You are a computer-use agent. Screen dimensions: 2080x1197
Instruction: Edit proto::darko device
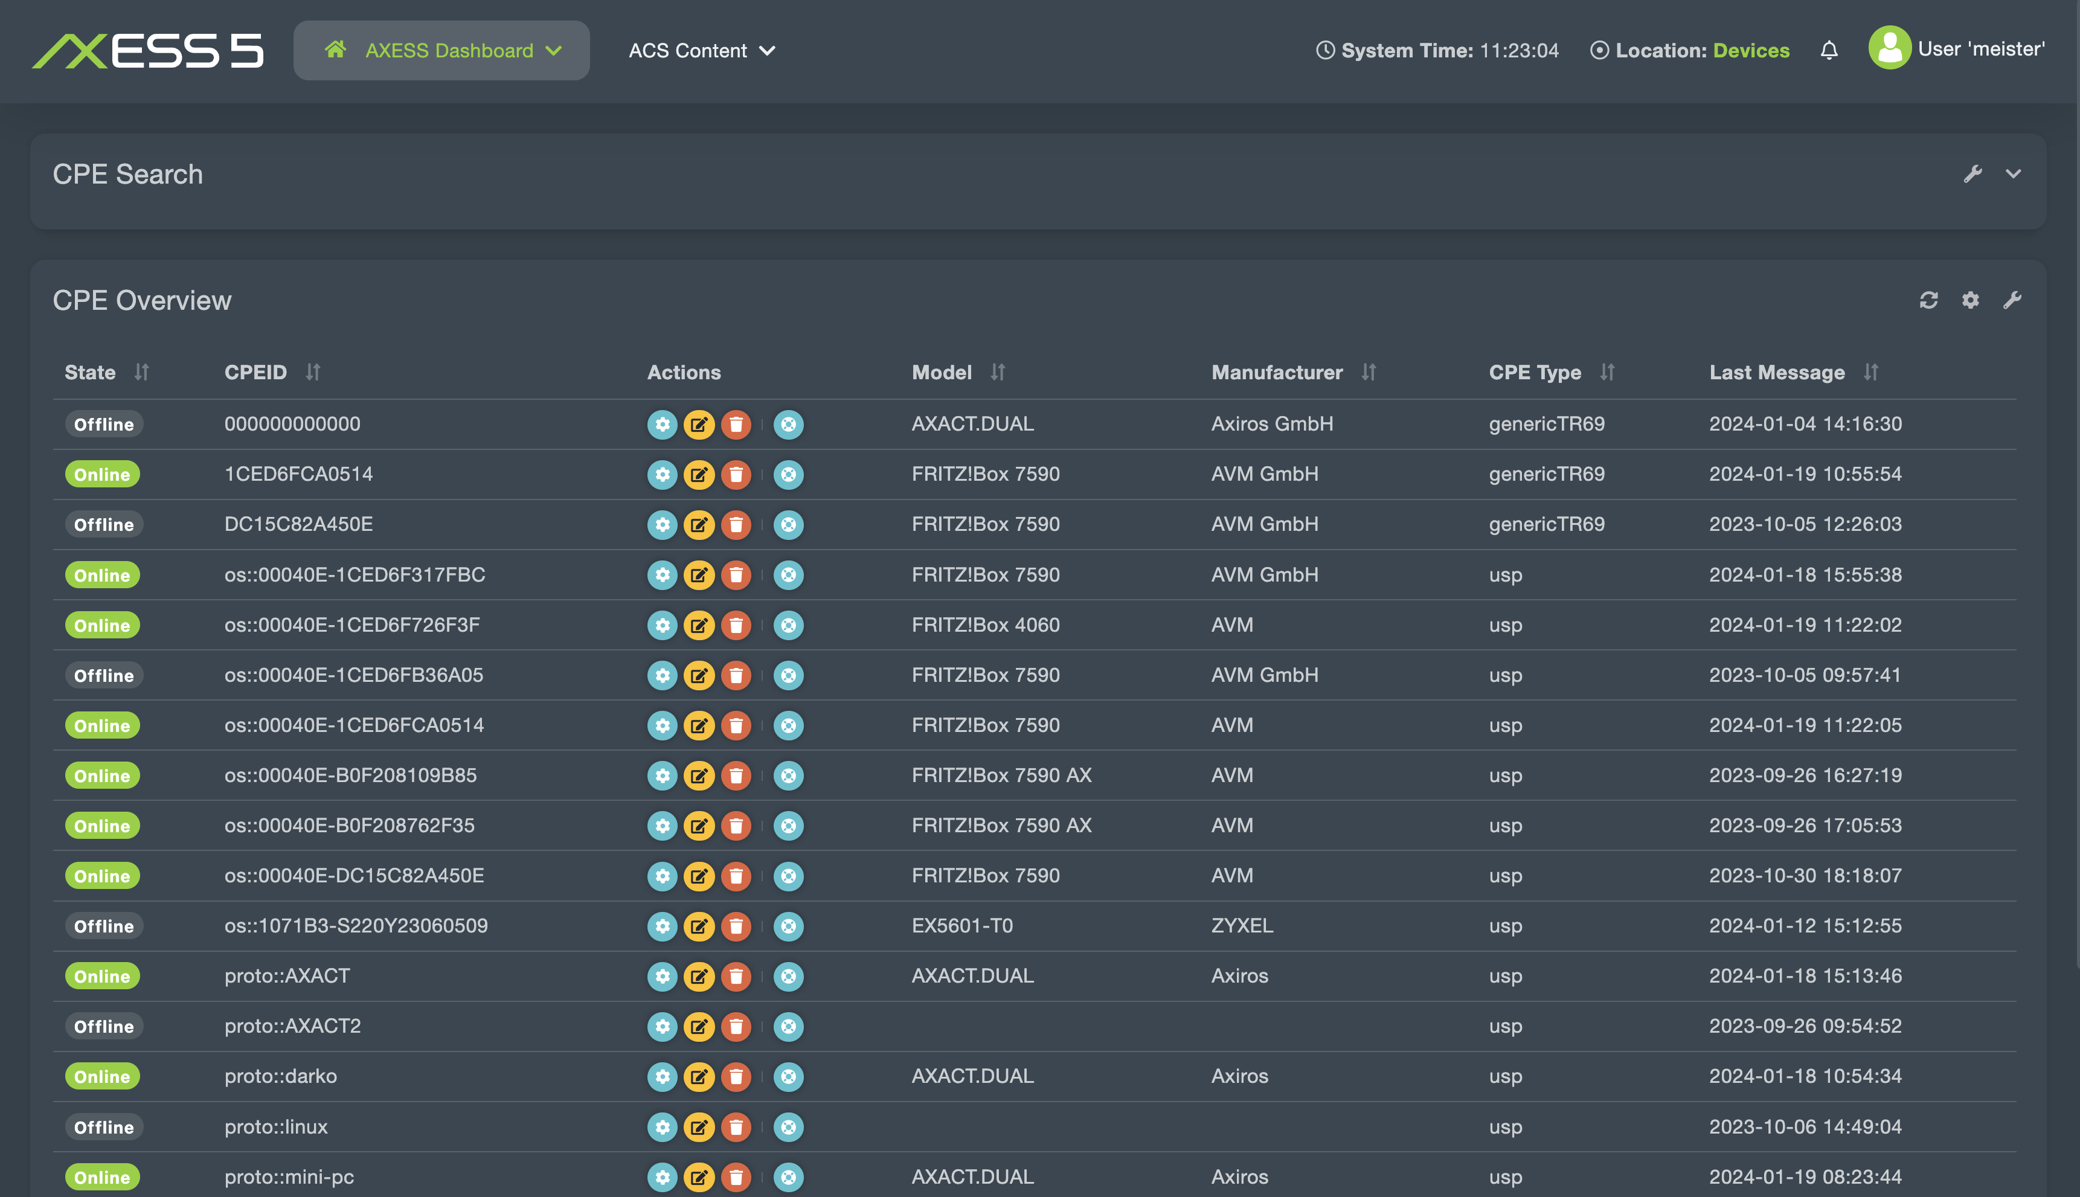pos(699,1077)
